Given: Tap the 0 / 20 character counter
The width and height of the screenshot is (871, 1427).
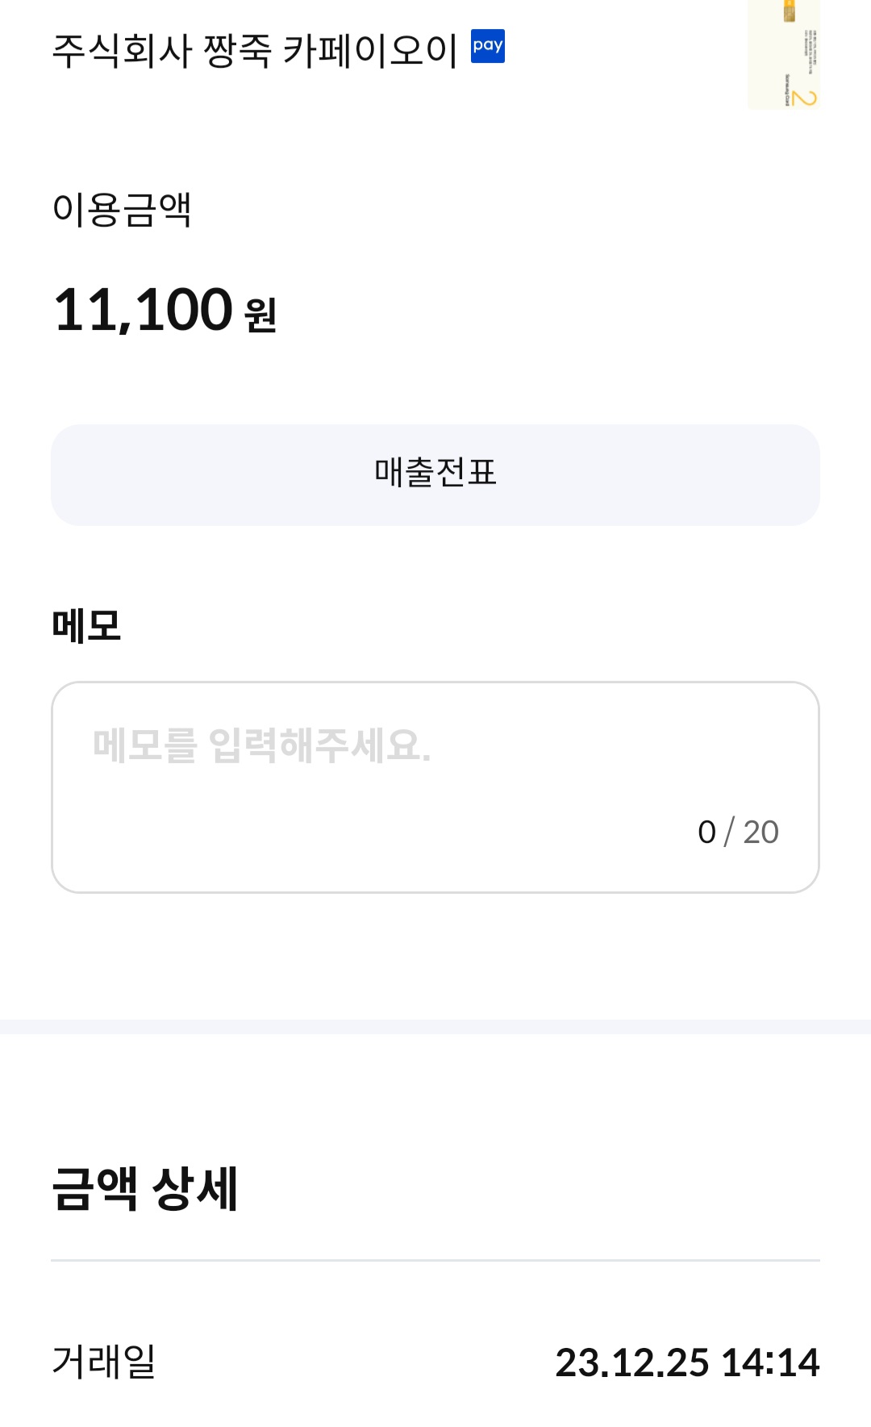Looking at the screenshot, I should [x=738, y=832].
